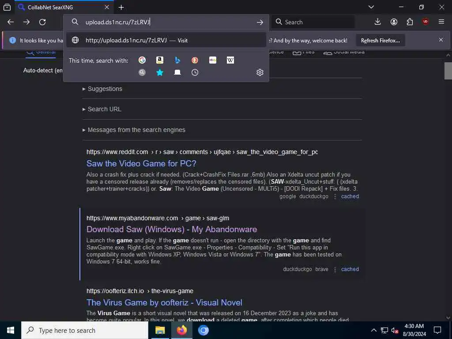Select the CollabNet SearXNG tab
This screenshot has height=339, width=452.
[64, 7]
